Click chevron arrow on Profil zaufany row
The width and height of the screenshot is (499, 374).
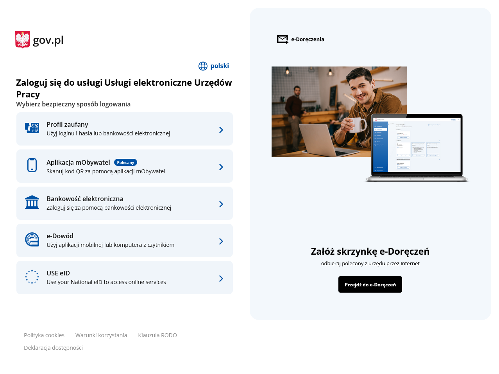pos(221,130)
